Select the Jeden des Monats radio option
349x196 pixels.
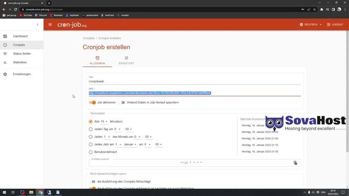[91, 137]
